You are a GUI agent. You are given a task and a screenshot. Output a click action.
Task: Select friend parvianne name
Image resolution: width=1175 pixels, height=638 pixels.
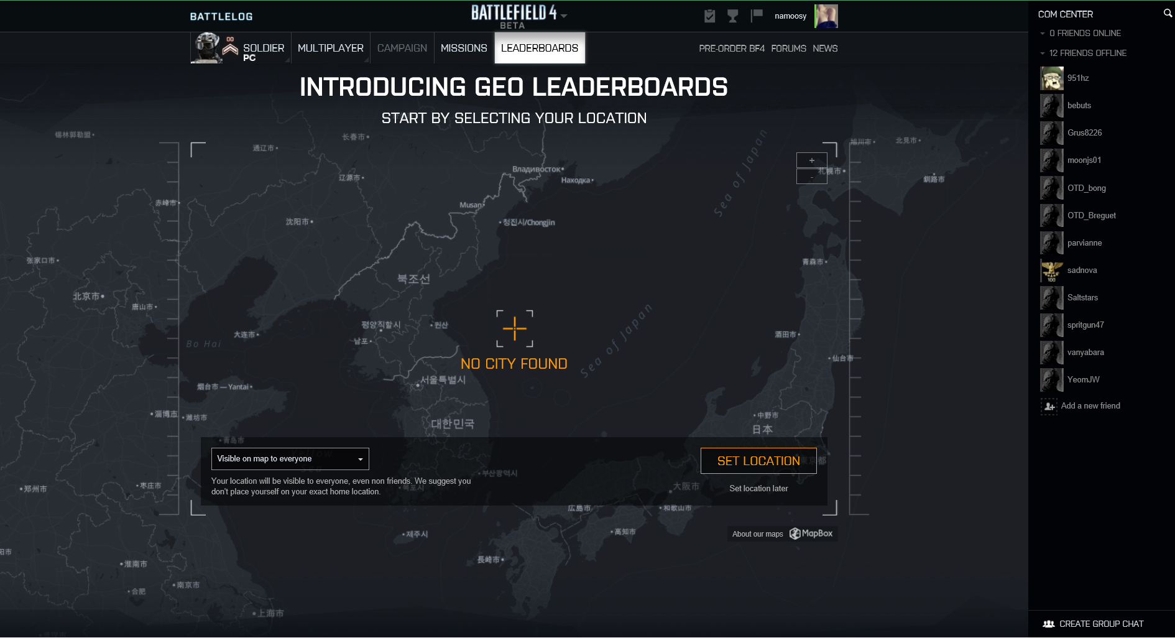pos(1085,243)
